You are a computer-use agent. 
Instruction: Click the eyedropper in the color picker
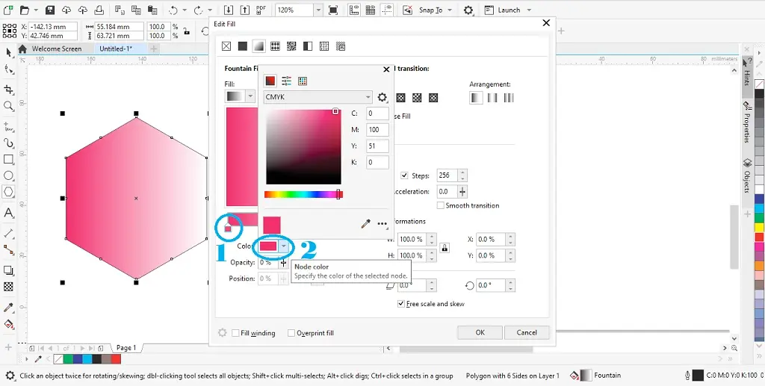tap(365, 224)
